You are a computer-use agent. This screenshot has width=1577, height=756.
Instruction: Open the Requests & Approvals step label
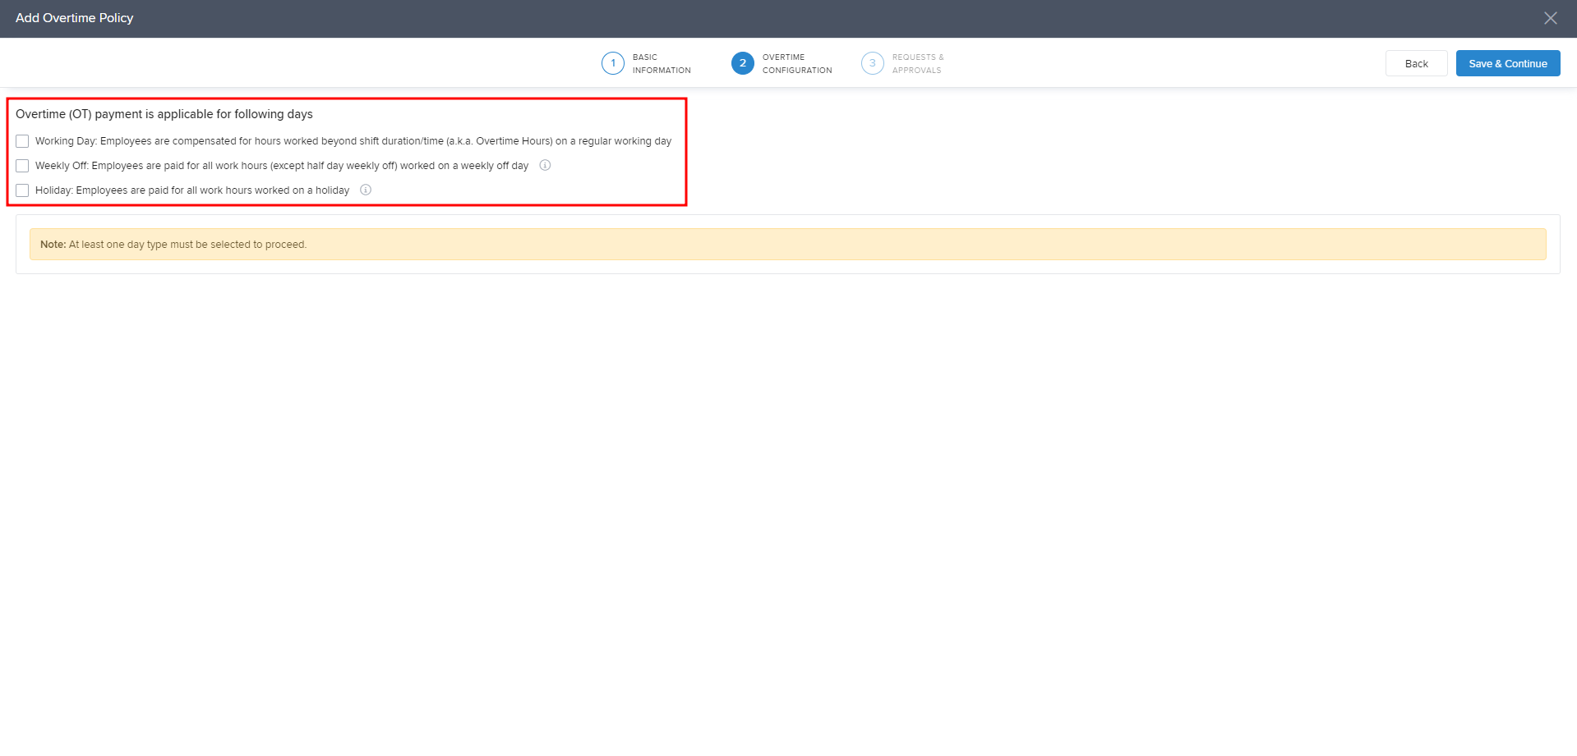[x=917, y=64]
